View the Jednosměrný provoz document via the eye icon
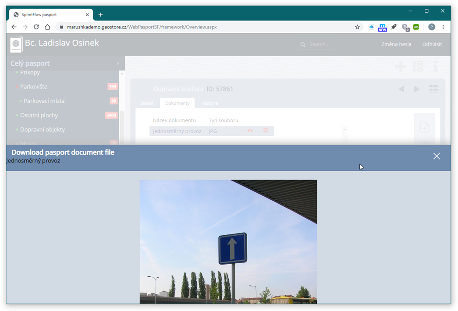 click(250, 131)
